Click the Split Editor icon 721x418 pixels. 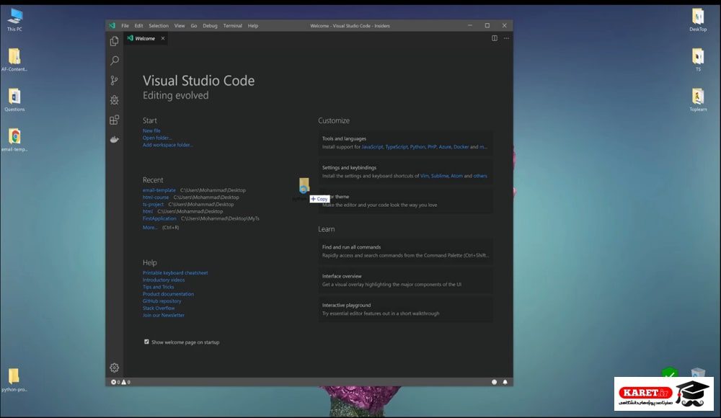tap(495, 38)
